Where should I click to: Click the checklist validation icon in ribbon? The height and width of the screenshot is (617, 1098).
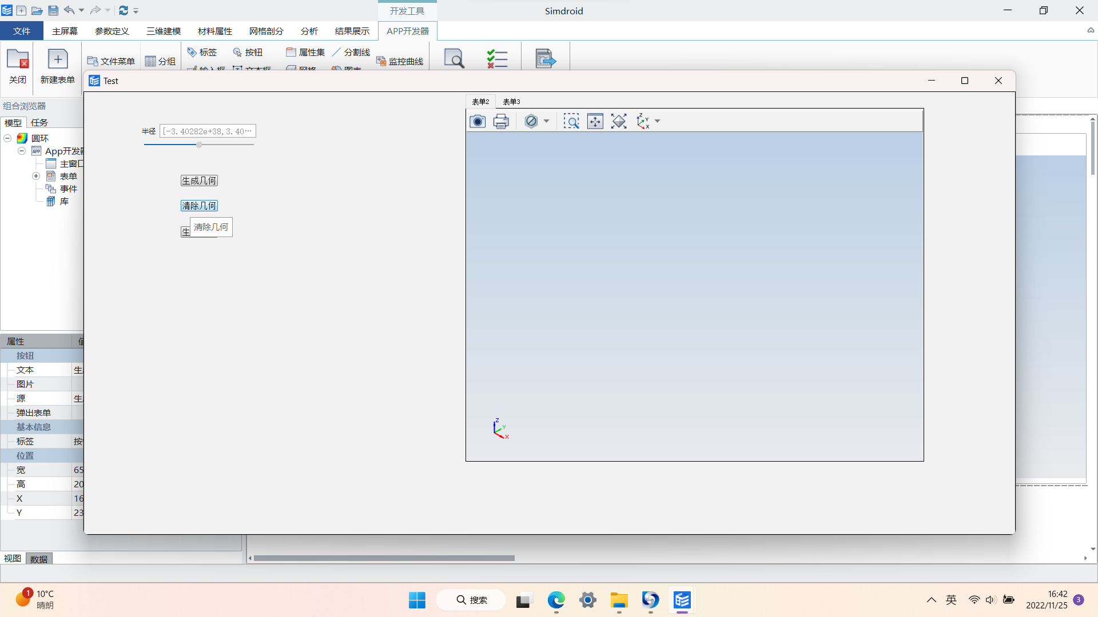coord(497,58)
